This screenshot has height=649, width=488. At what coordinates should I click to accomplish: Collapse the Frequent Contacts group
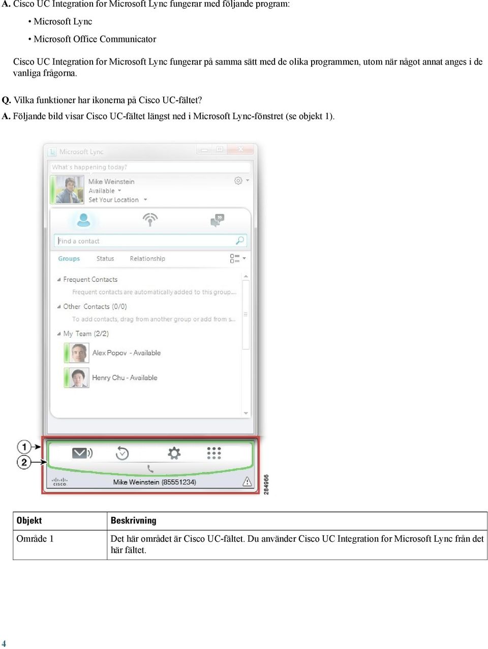[59, 280]
